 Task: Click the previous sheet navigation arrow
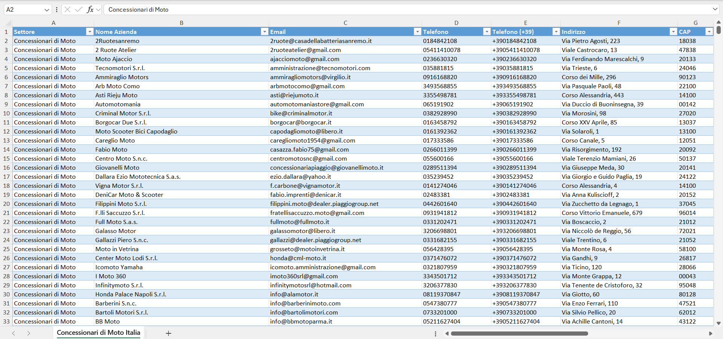tap(14, 333)
